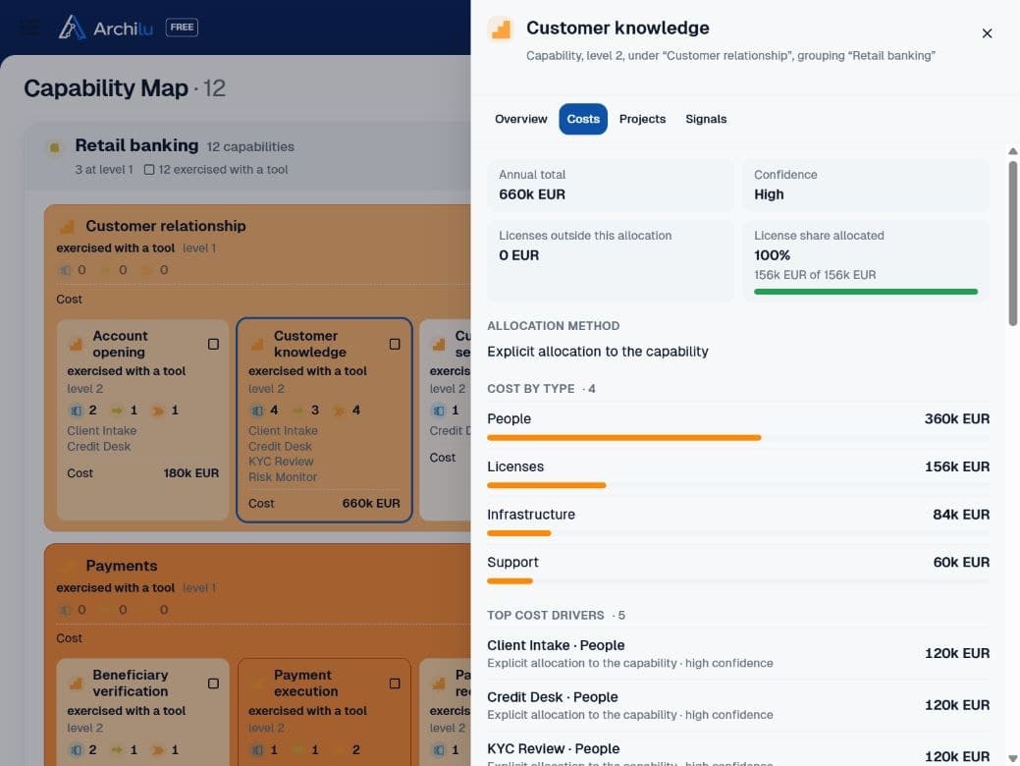Close the Customer knowledge panel
The height and width of the screenshot is (766, 1020).
[987, 33]
